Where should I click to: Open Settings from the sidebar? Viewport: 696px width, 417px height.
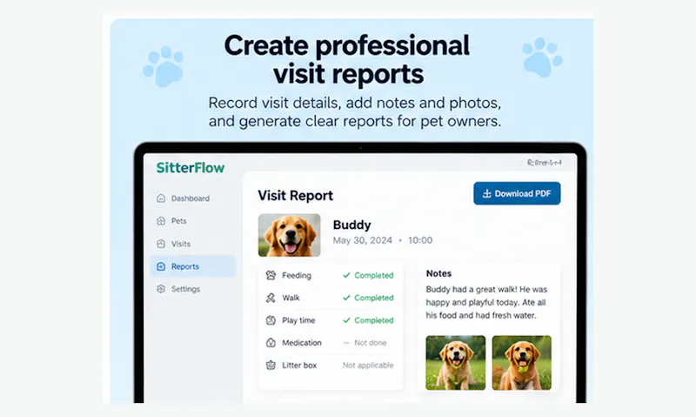(x=185, y=289)
